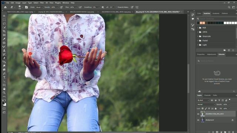Open the eraser Mode dropdown

pos(40,7)
